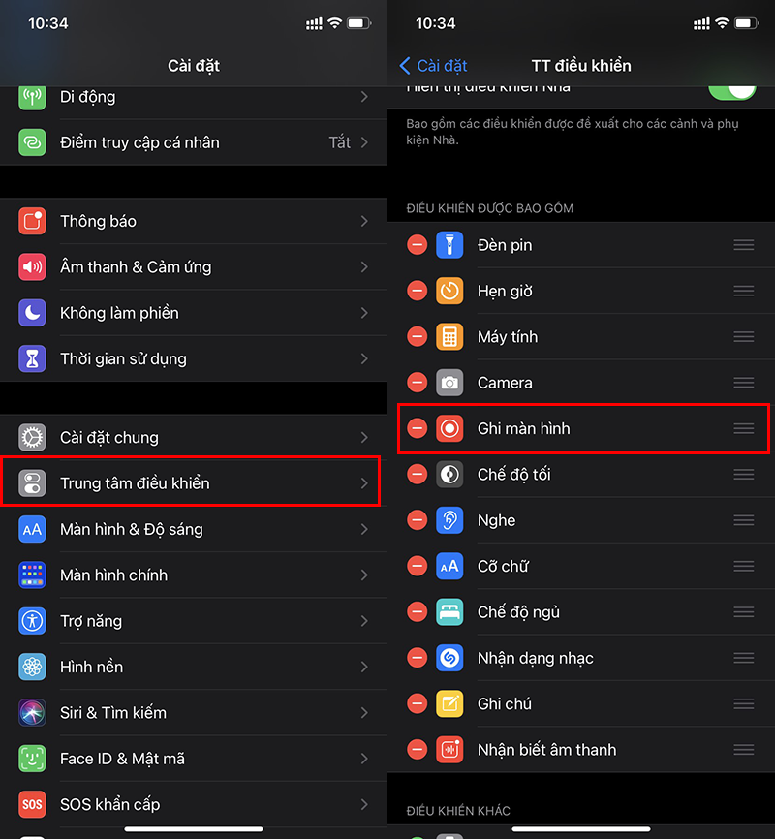This screenshot has width=775, height=839.
Task: Grab the reorder handle for Hẹn giờ
Action: click(743, 291)
